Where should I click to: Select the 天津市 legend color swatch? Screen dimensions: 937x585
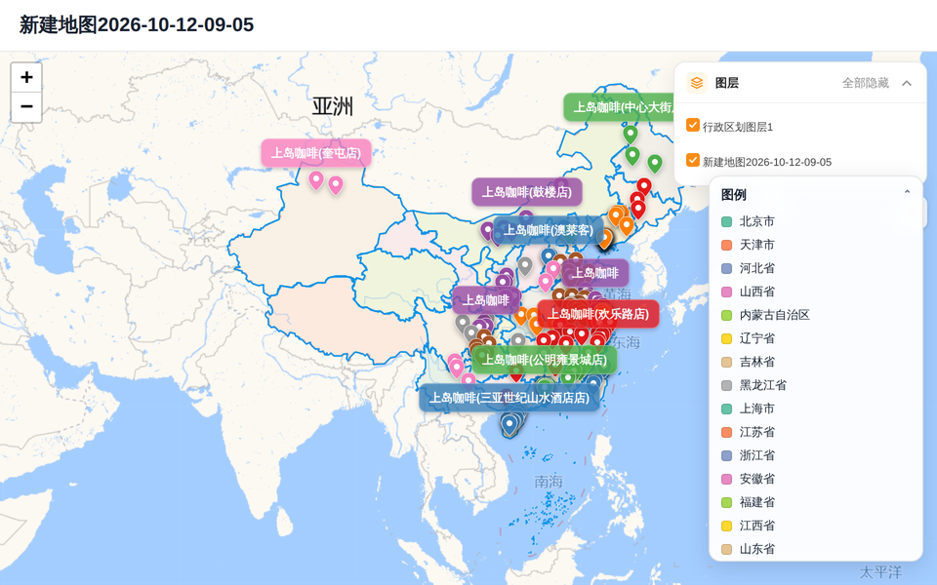click(x=726, y=246)
